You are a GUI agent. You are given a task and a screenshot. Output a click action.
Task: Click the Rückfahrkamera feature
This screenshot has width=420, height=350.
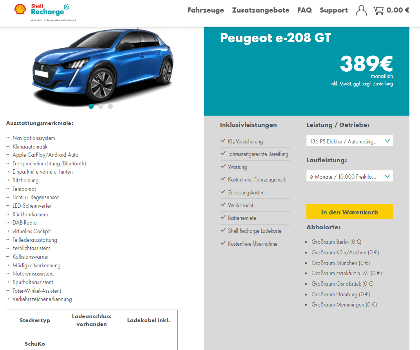pyautogui.click(x=30, y=214)
